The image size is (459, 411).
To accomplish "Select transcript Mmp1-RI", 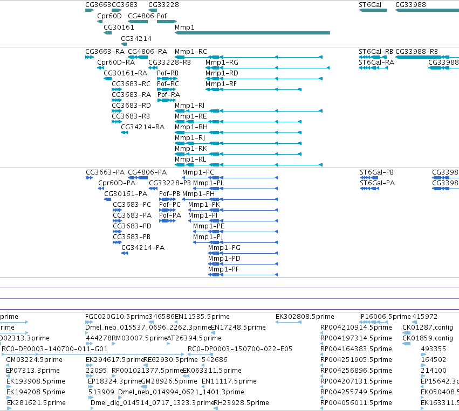I will coord(249,111).
